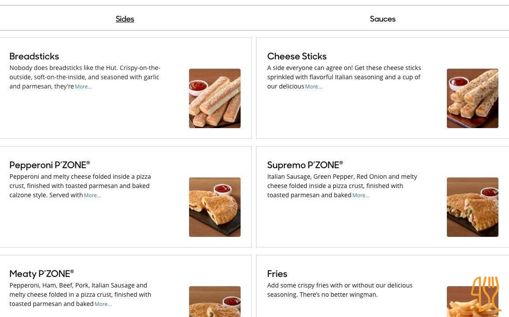Viewport: 509px width, 317px height.
Task: View the Pepperoni P'ZONE photo
Action: pyautogui.click(x=215, y=206)
